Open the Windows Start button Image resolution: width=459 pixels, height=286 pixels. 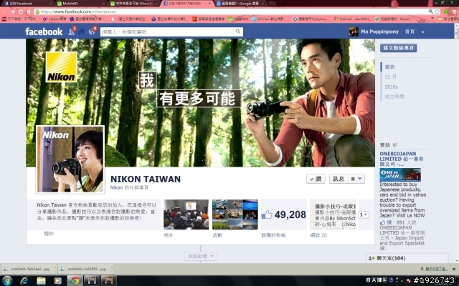click(7, 281)
